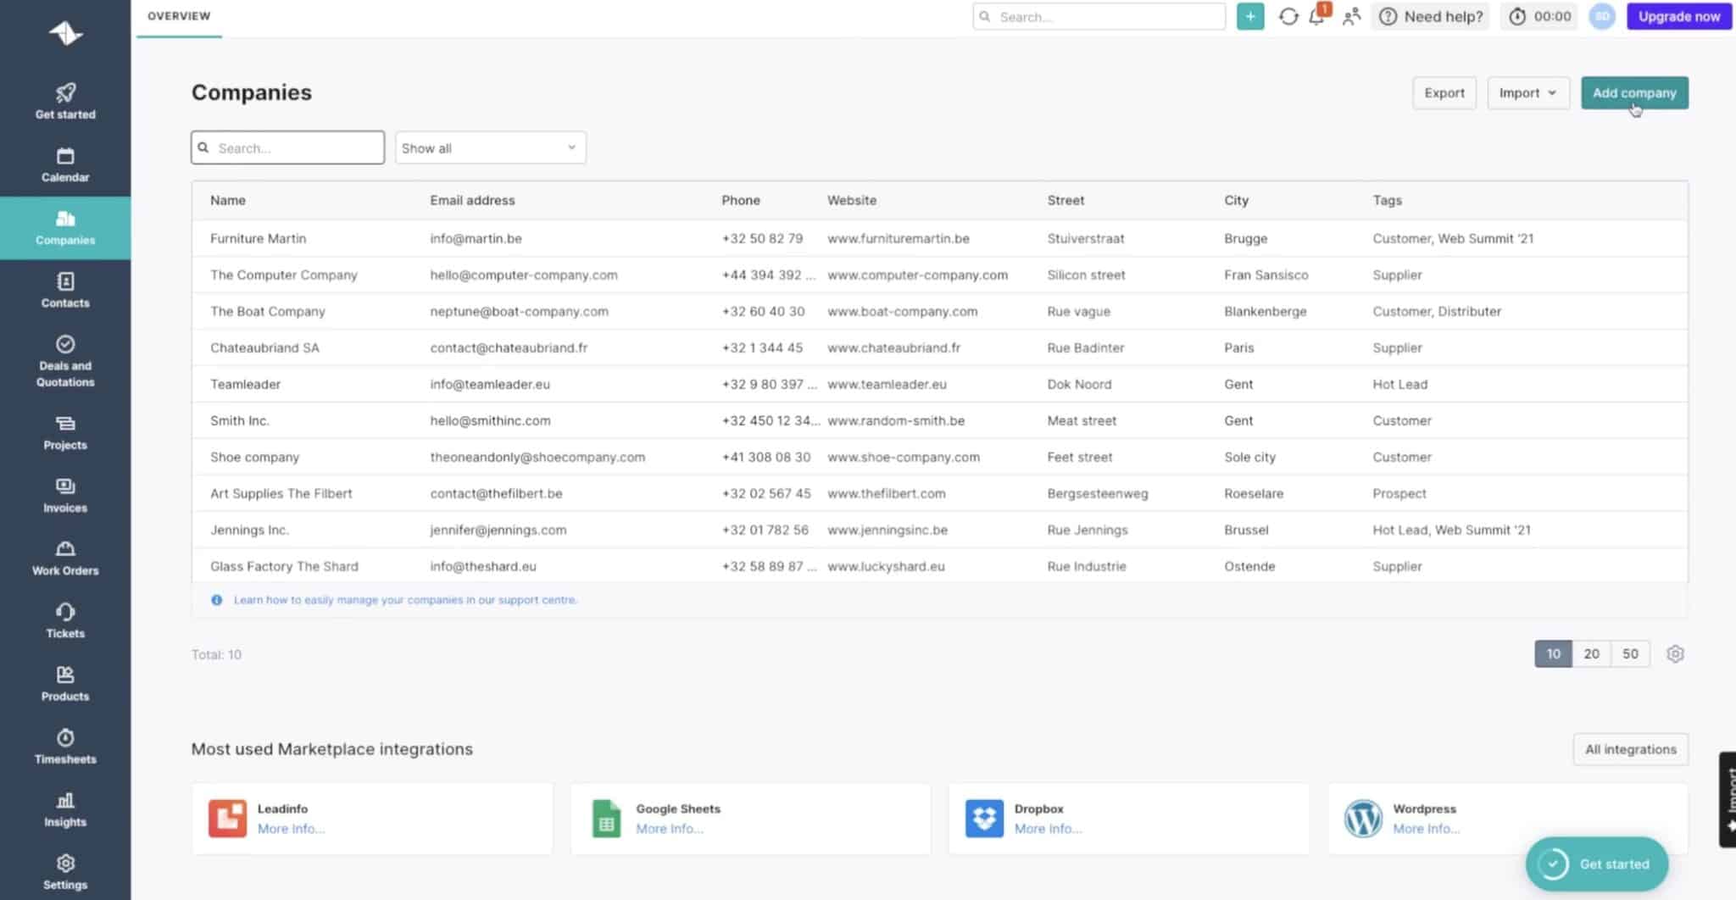Click the www.teamleader.eu website cell

(887, 384)
